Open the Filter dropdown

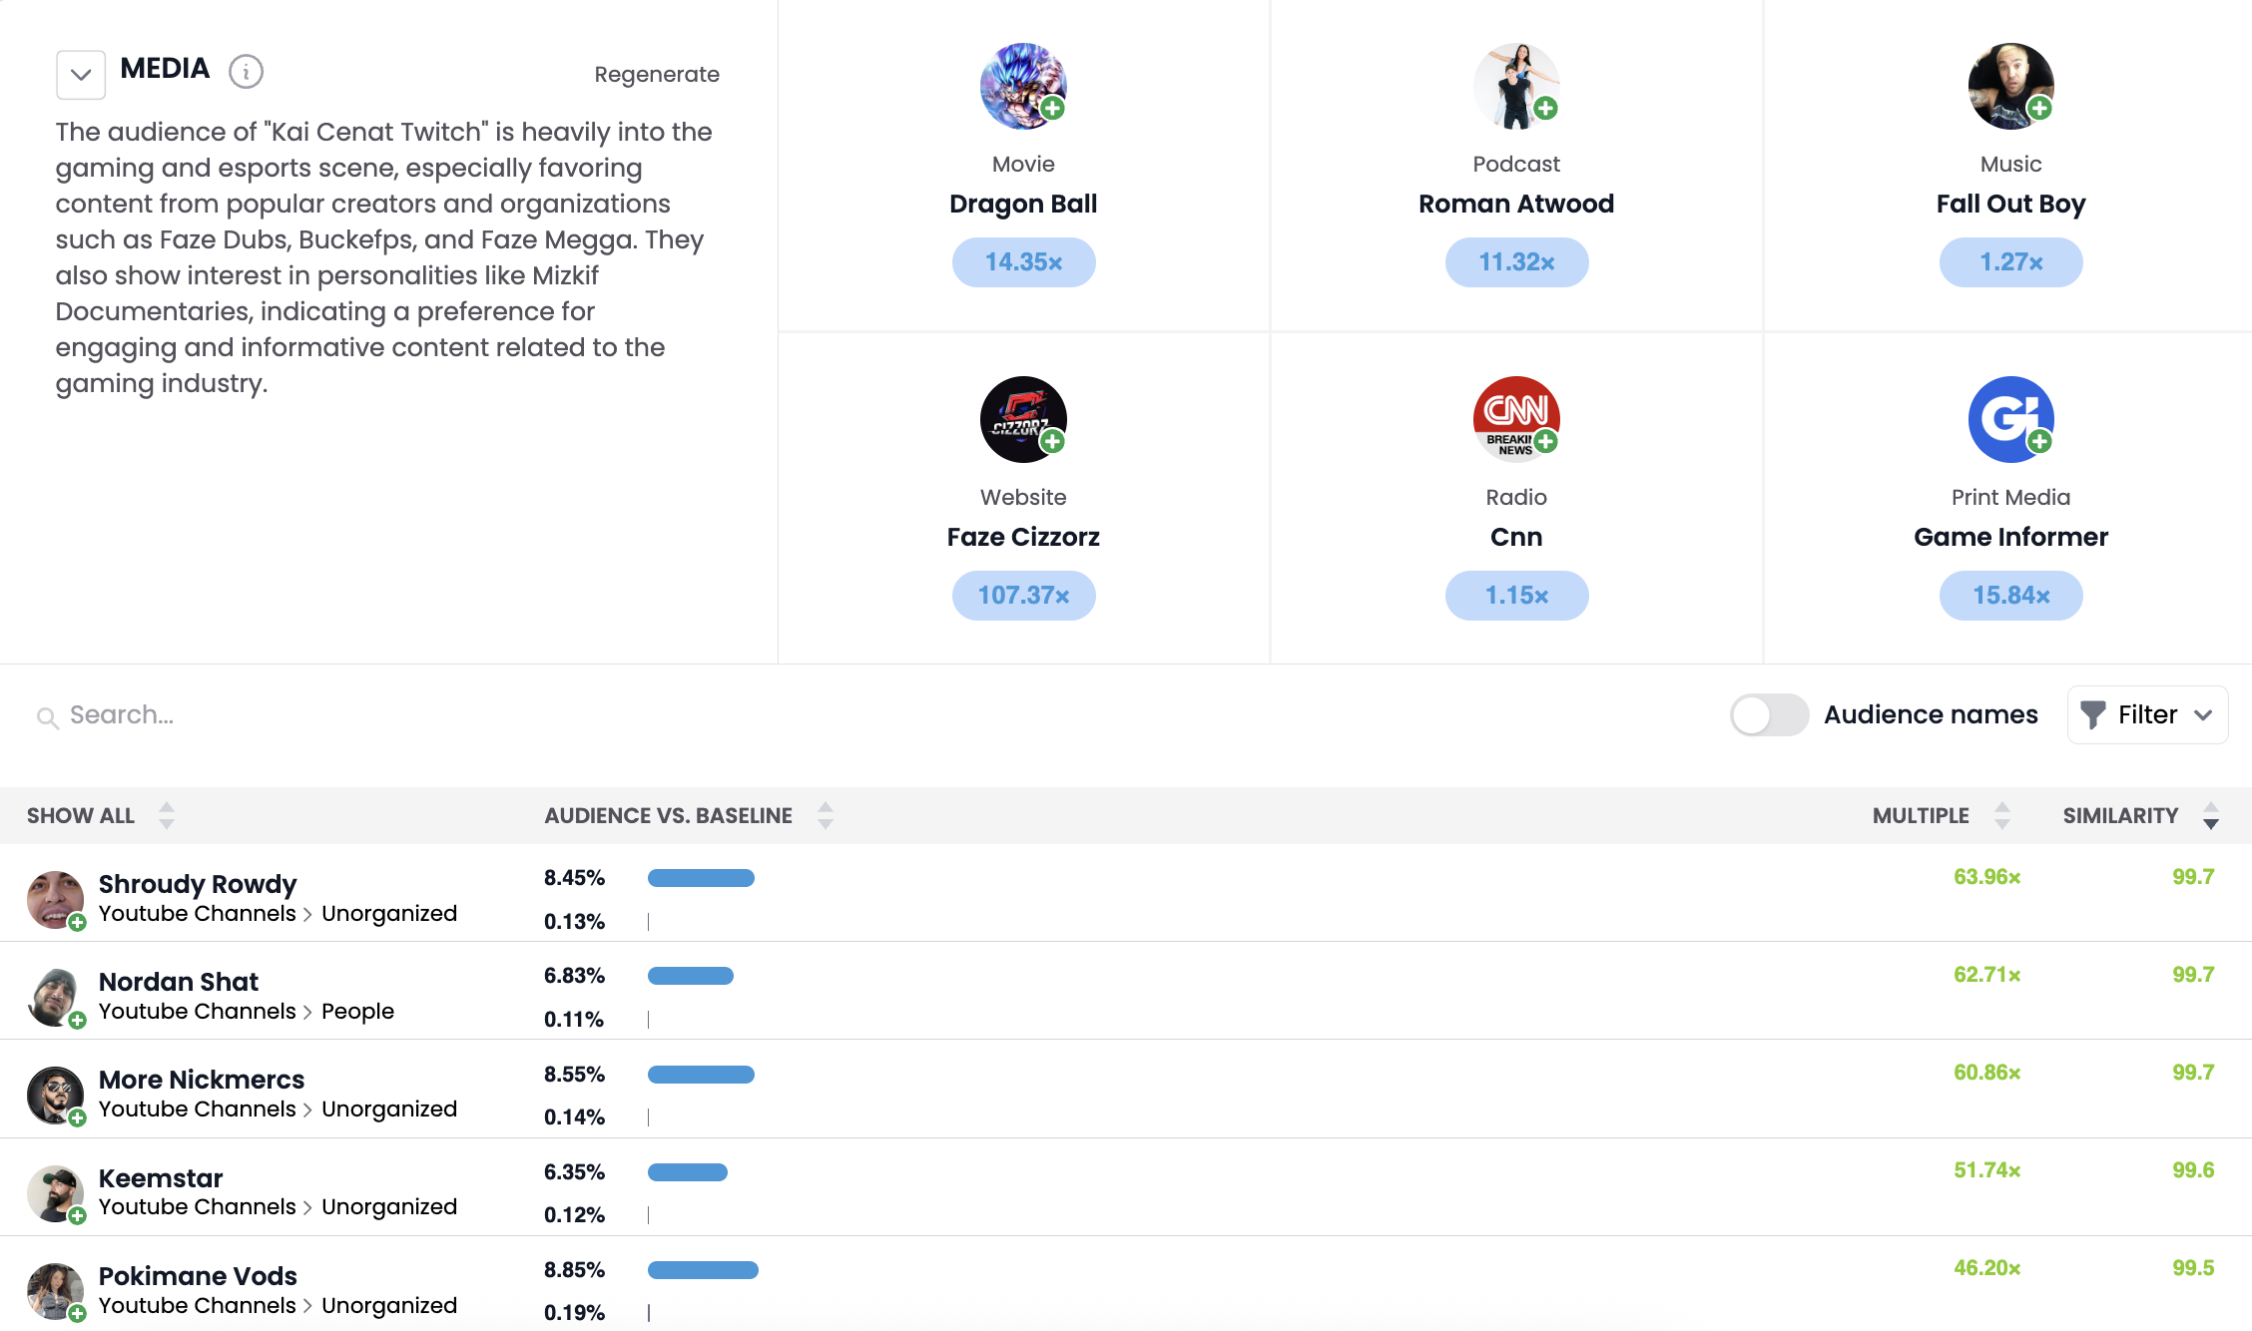pos(2147,715)
